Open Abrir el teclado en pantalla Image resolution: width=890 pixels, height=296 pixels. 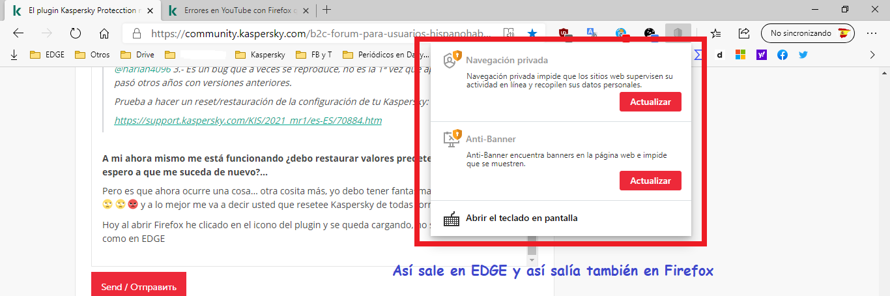(522, 218)
